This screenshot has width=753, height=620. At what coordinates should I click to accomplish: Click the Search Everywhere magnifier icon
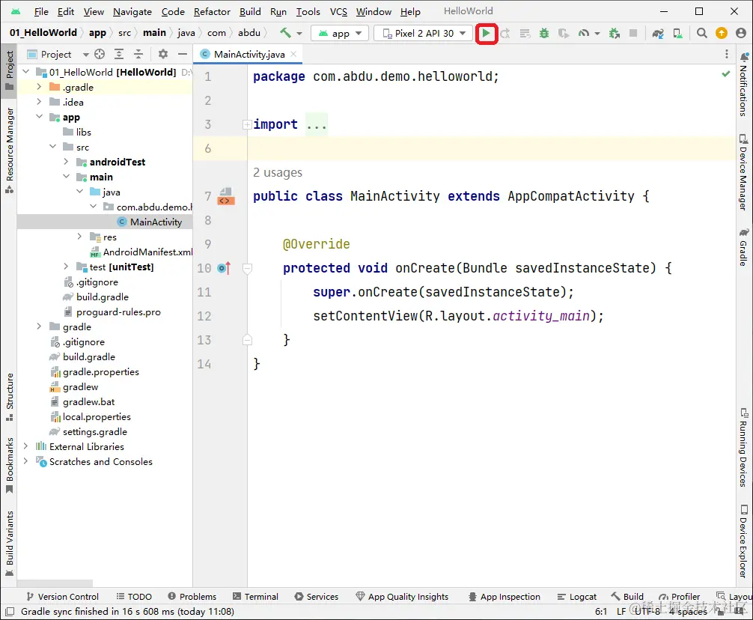coord(701,33)
